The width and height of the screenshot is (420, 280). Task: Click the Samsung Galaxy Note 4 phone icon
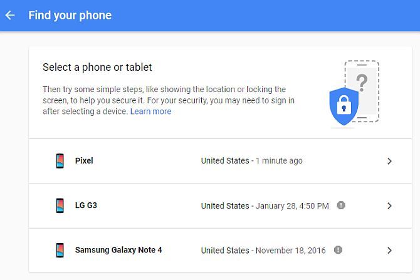point(60,250)
